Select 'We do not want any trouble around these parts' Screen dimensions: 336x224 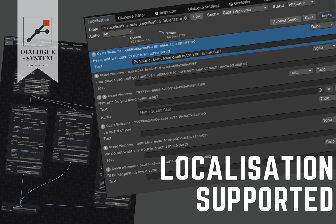click(x=146, y=150)
